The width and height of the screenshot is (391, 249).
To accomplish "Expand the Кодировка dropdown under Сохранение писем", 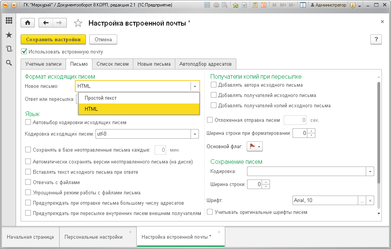I will [370, 171].
